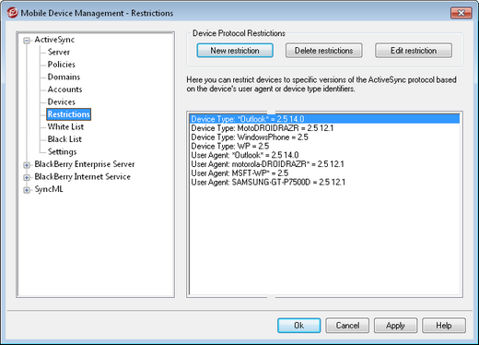Open the Accounts page
This screenshot has height=345, width=479.
click(x=64, y=89)
